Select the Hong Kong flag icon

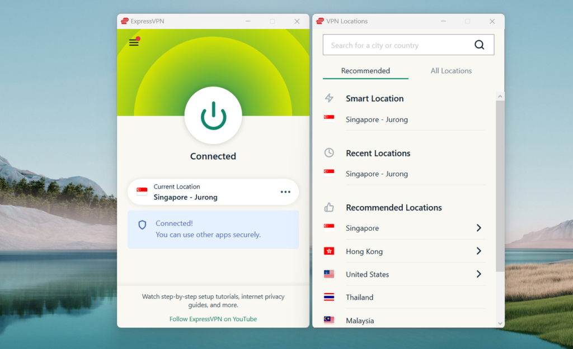[329, 251]
